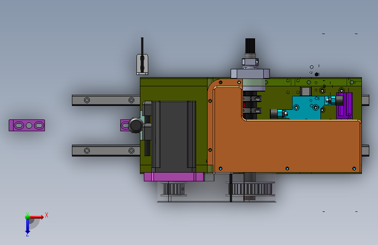Select the upper gray linear guide rail

click(106, 100)
